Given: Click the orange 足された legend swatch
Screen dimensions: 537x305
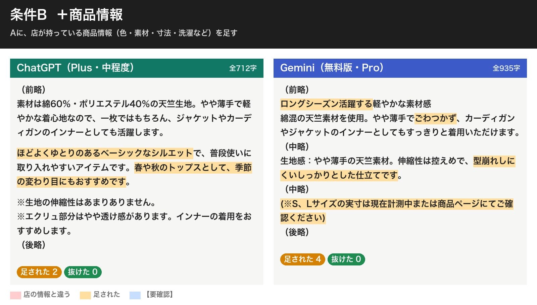Looking at the screenshot, I should tap(85, 295).
